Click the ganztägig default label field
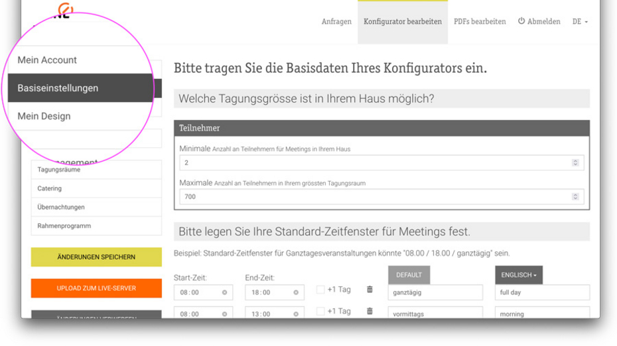Screen dimensions: 617x346 (x=435, y=292)
